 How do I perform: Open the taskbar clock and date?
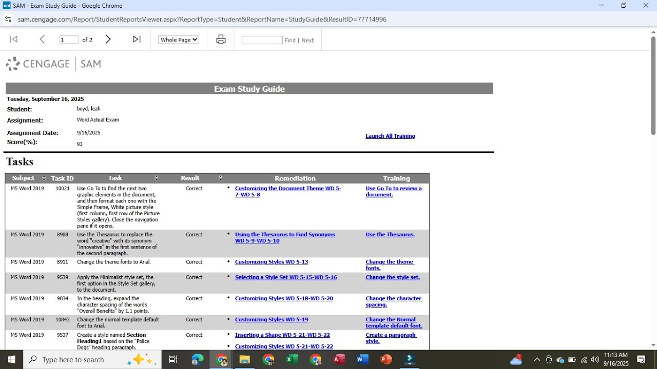[x=616, y=359]
